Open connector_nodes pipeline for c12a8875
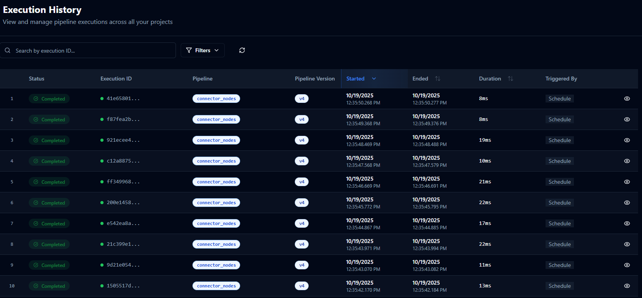 pos(216,161)
